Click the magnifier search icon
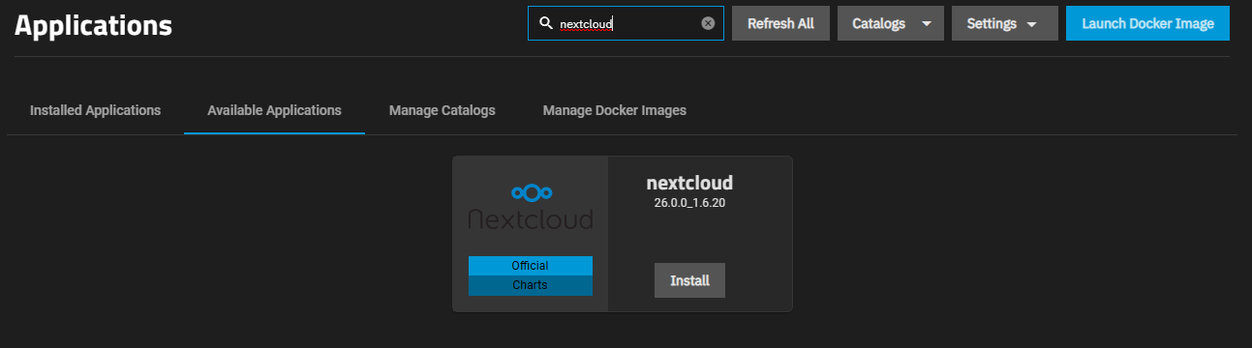The width and height of the screenshot is (1252, 348). click(545, 23)
